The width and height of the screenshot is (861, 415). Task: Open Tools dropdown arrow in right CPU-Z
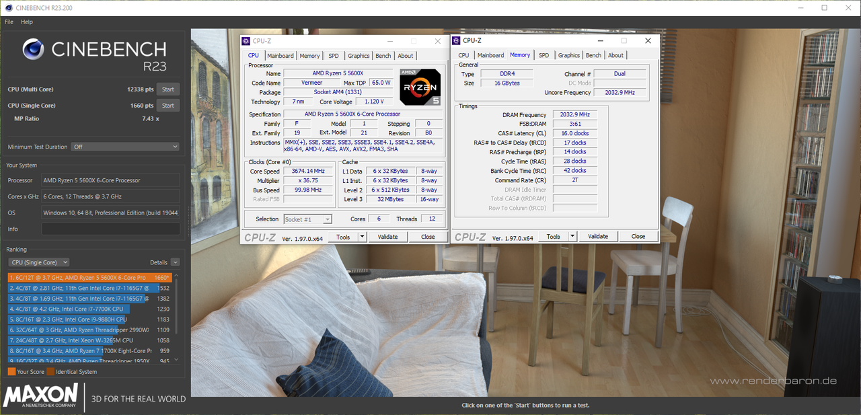[x=572, y=236]
